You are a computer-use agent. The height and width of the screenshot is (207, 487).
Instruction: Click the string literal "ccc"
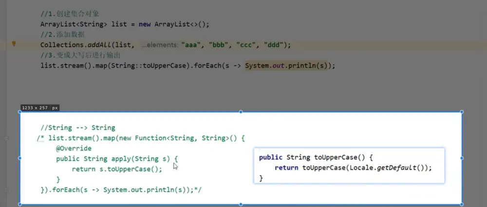(246, 45)
